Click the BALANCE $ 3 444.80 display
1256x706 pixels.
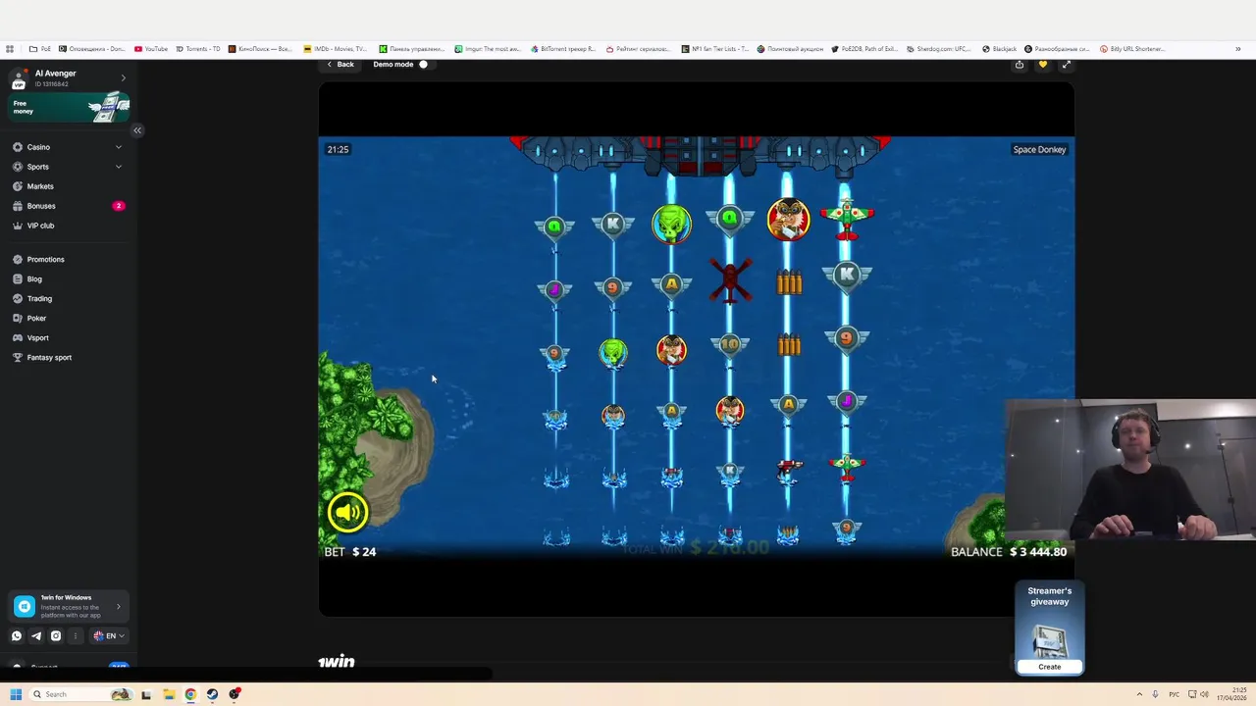click(x=1009, y=552)
